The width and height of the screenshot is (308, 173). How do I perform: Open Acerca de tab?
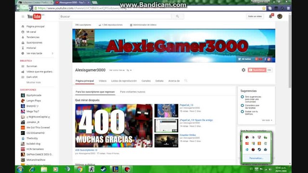[174, 81]
